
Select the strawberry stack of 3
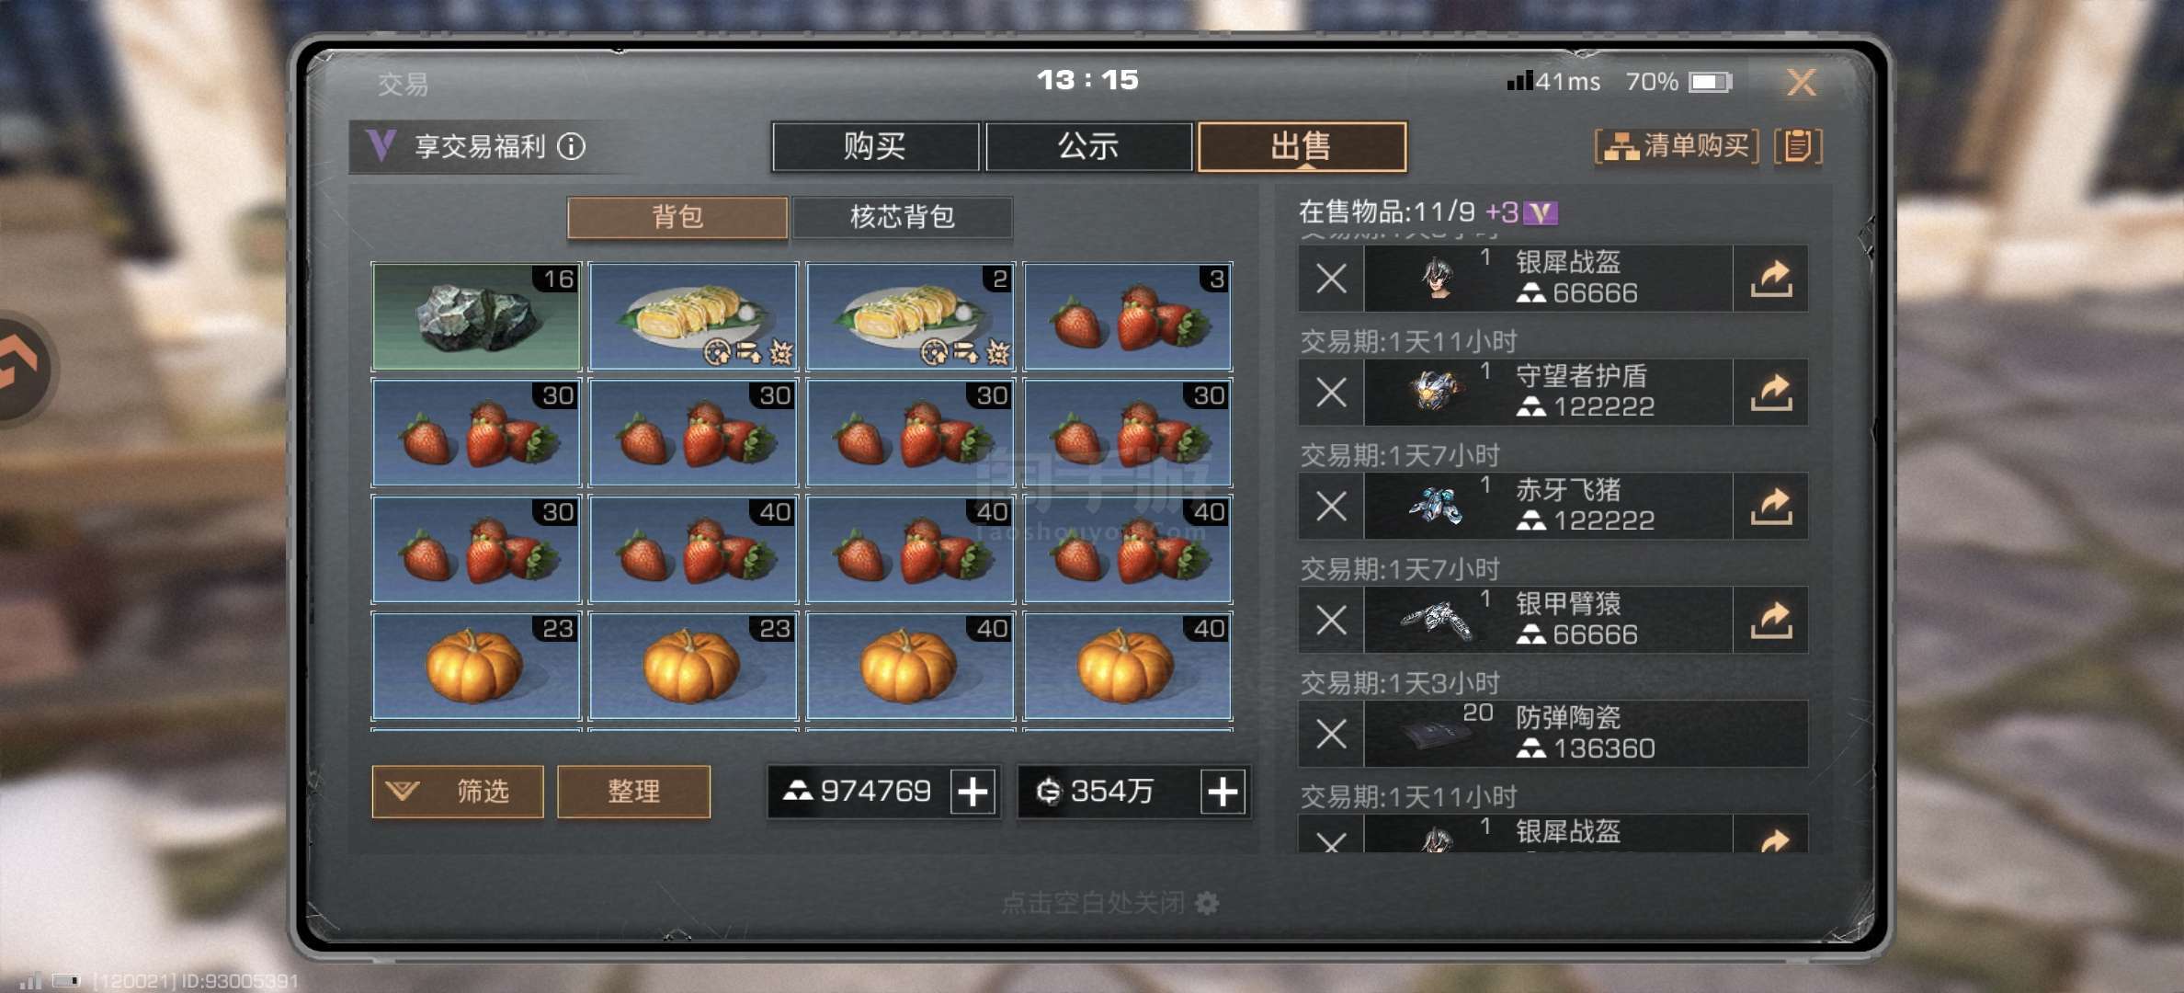point(1128,316)
